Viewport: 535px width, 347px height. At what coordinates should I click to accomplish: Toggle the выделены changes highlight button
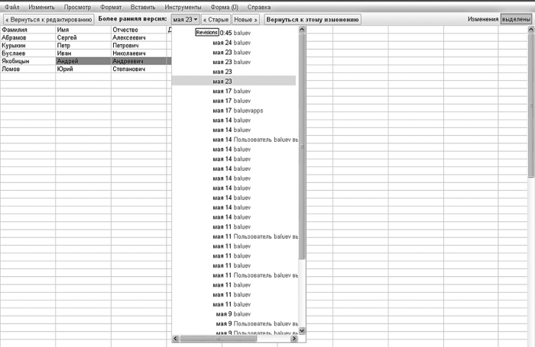tap(515, 19)
